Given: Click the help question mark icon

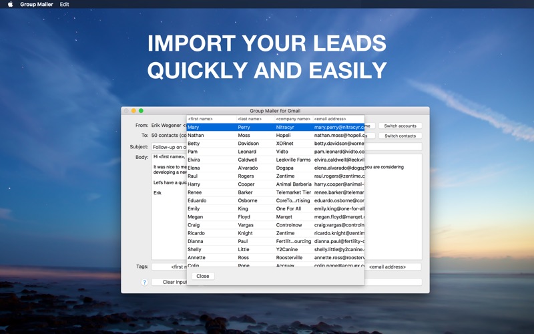Looking at the screenshot, I should tap(144, 282).
